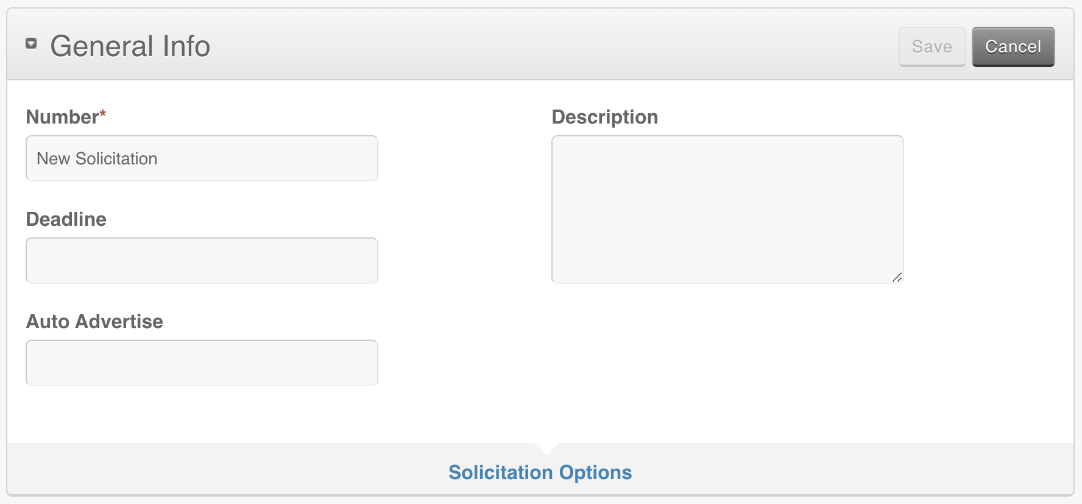Click the Save button

click(932, 46)
